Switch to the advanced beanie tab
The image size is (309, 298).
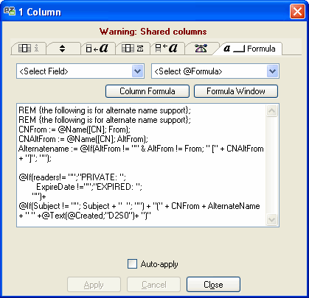pos(201,49)
